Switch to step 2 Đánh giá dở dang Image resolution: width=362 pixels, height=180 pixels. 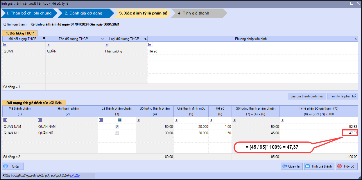coord(83,13)
